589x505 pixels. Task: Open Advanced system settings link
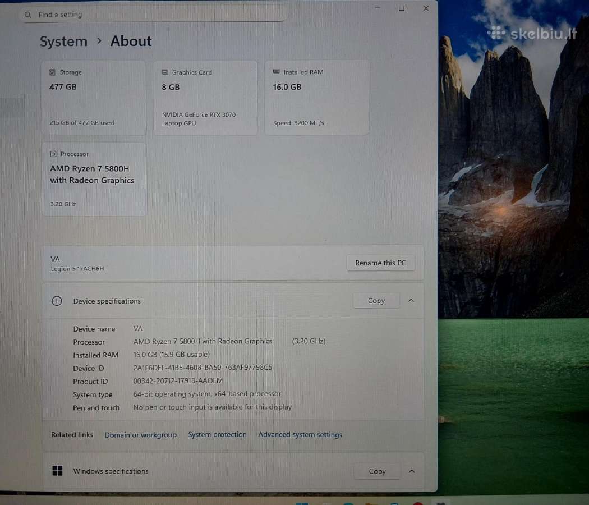pyautogui.click(x=300, y=434)
